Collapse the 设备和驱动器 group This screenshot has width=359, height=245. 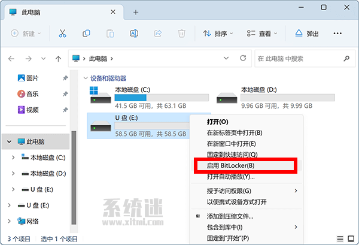(86, 78)
